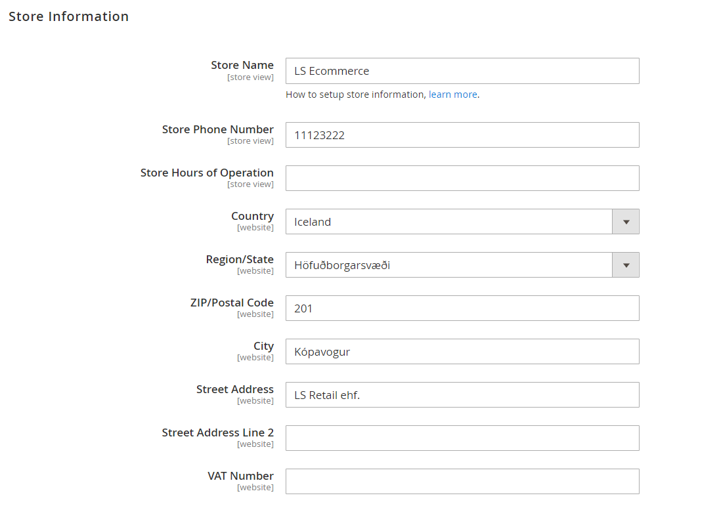Viewport: 719px width, 506px height.
Task: Click the "ZIP/Postal Code" field label
Action: [x=232, y=303]
